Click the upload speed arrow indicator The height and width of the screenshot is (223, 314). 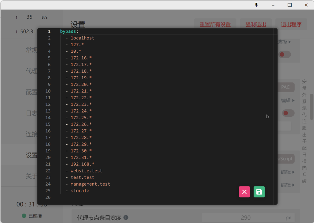[17, 17]
